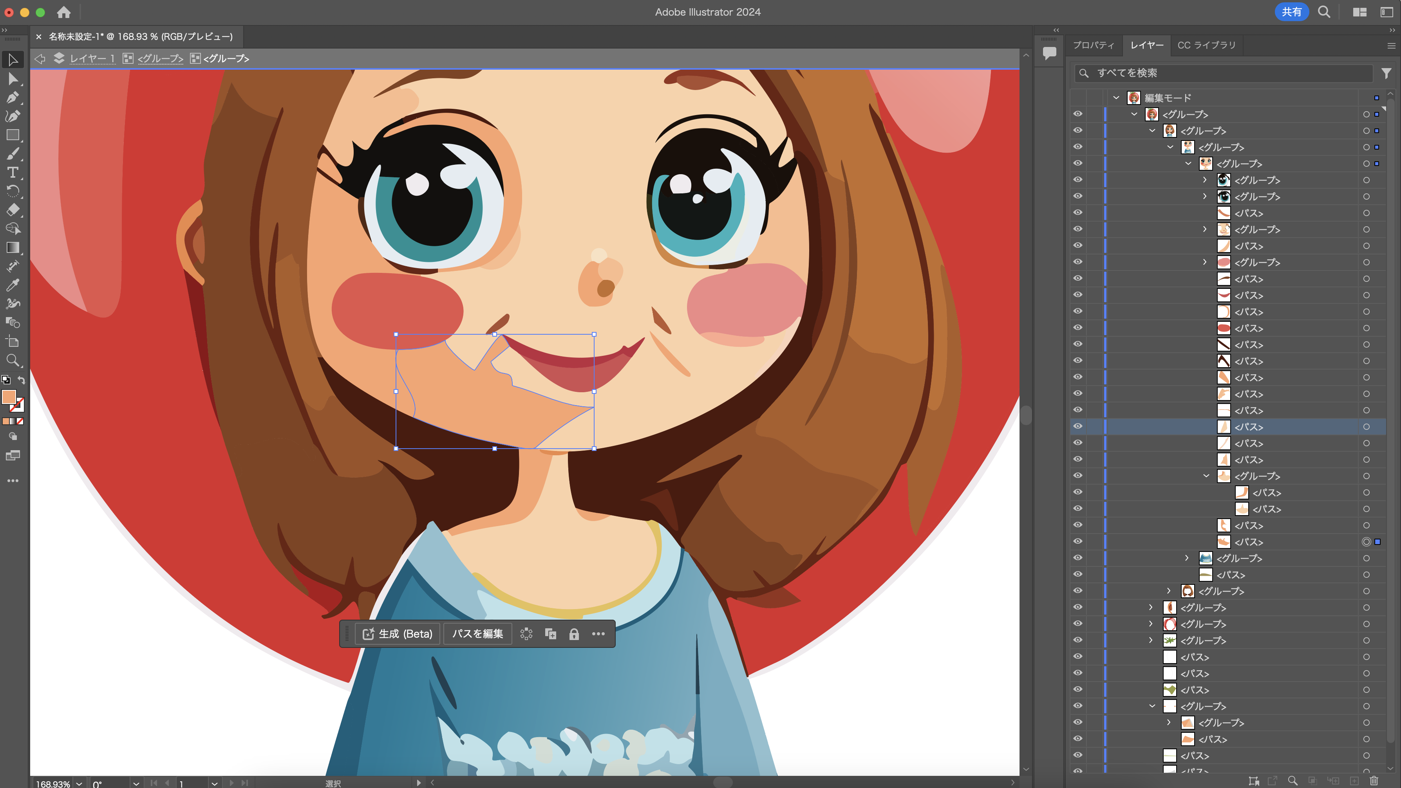Toggle visibility of first eye group row
Viewport: 1401px width, 788px height.
[1077, 180]
